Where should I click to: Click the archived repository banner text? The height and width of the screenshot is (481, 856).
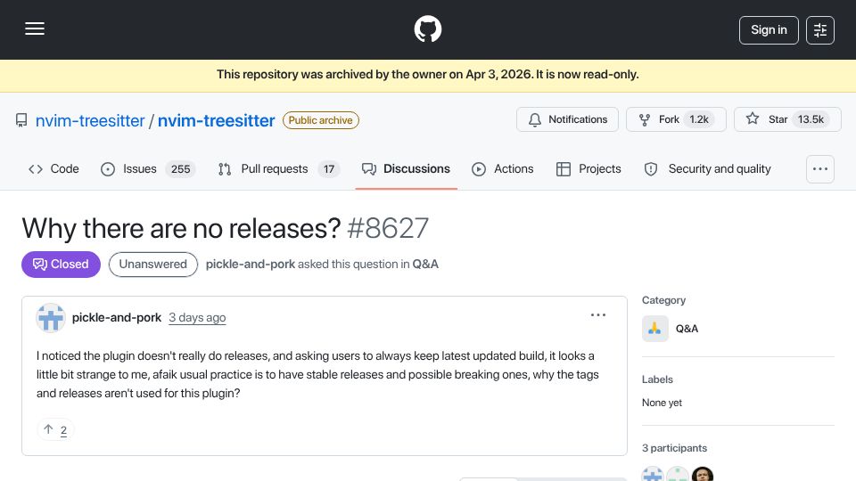coord(427,75)
